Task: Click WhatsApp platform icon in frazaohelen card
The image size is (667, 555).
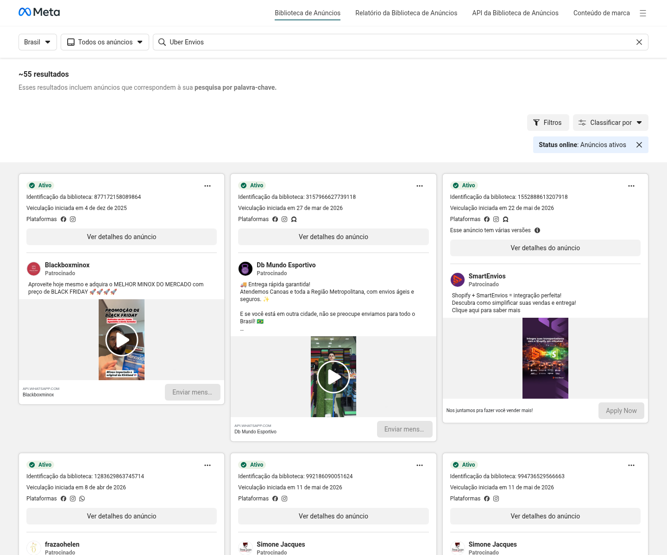Action: point(82,499)
